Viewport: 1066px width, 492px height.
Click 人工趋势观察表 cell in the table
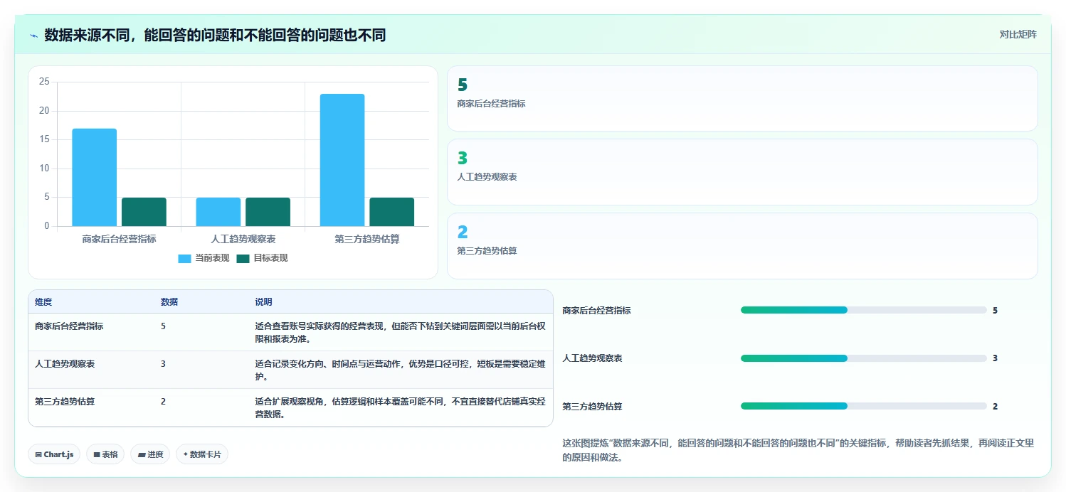click(65, 364)
